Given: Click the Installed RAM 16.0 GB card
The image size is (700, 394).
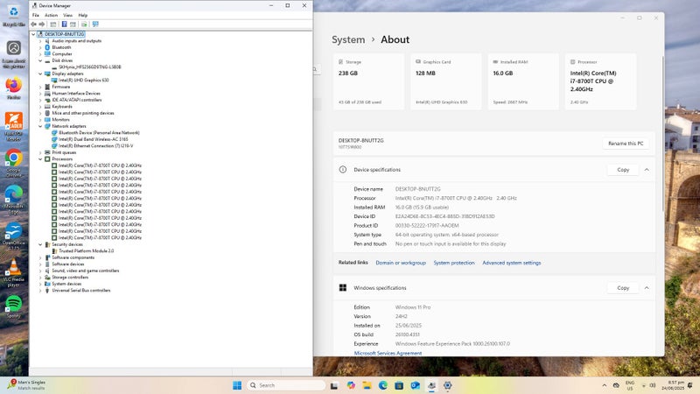Looking at the screenshot, I should (x=523, y=81).
